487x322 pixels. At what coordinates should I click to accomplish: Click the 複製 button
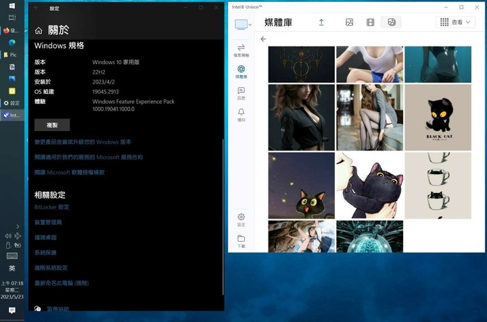pyautogui.click(x=52, y=125)
